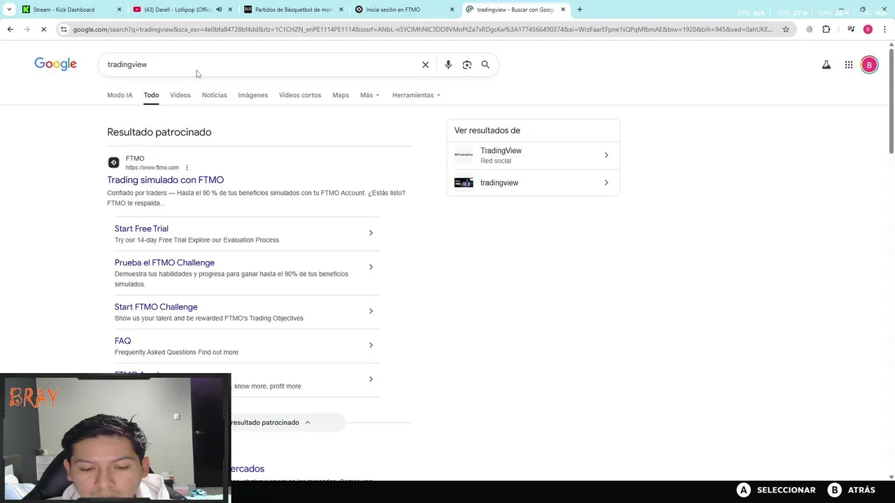Open Google account avatar B
This screenshot has height=503, width=895.
click(x=869, y=64)
